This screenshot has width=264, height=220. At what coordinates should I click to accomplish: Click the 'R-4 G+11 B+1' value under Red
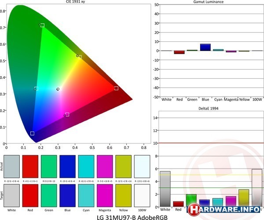[30, 181]
